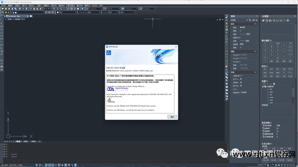This screenshot has width=298, height=167.
Task: Add a new layout with the + tab
Action: (x=39, y=141)
